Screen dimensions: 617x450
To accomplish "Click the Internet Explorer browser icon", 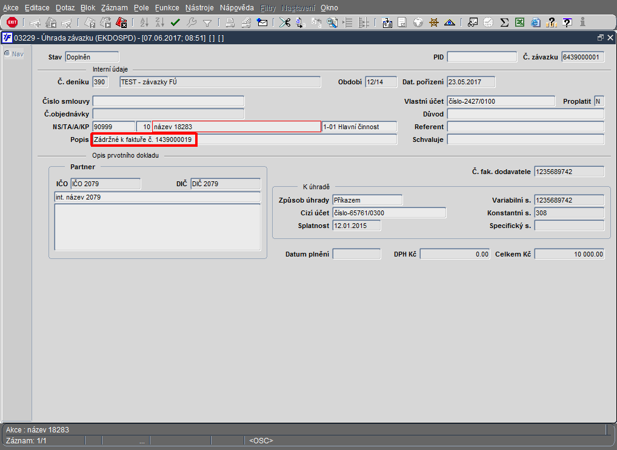I will (535, 23).
